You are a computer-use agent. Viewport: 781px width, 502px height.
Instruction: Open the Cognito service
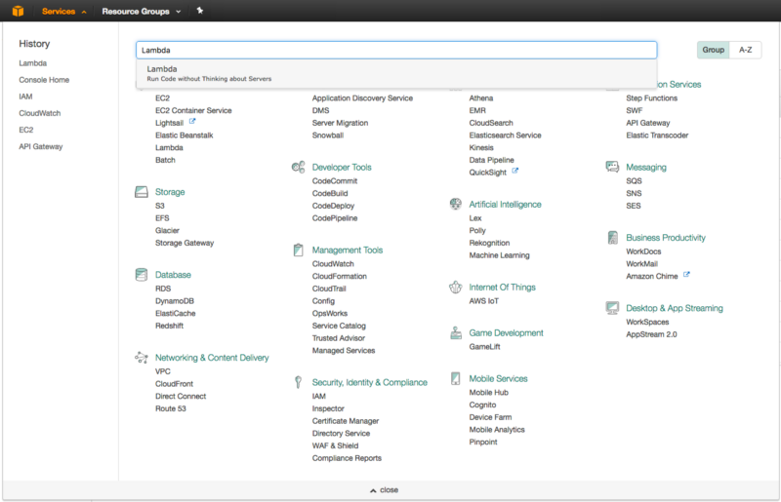tap(482, 405)
